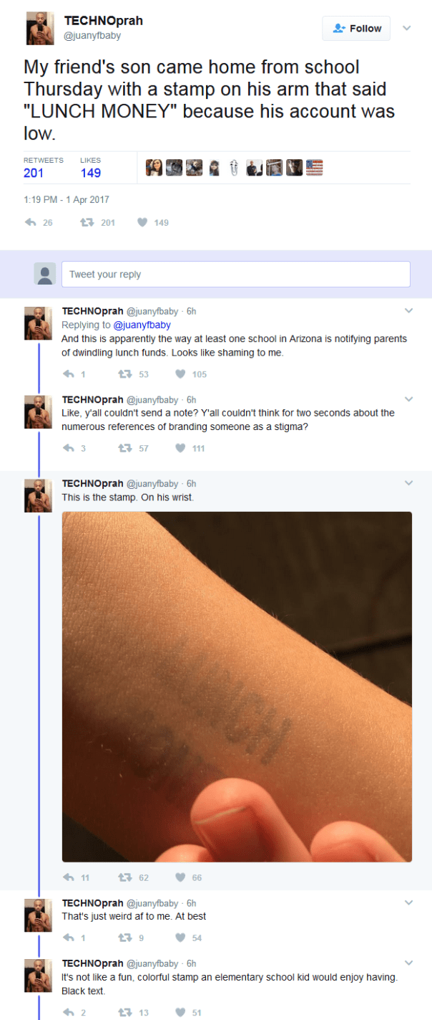Open the paperclip avatar among the likers
This screenshot has height=1020, width=432.
(233, 168)
